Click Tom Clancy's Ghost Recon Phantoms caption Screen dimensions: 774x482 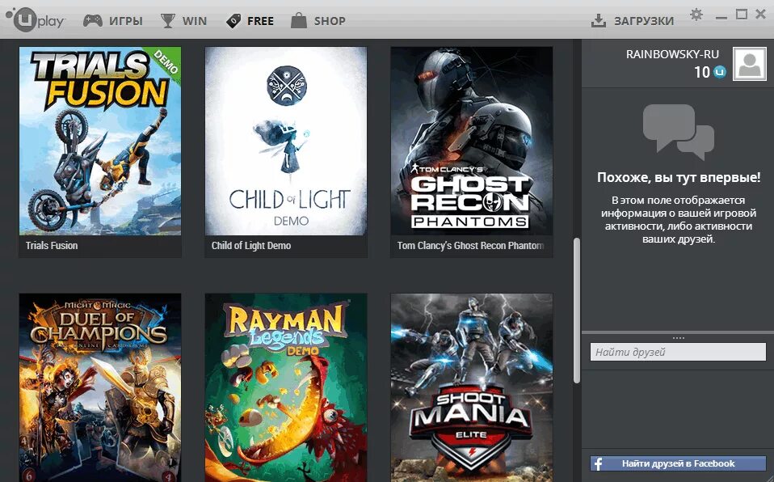click(x=470, y=245)
